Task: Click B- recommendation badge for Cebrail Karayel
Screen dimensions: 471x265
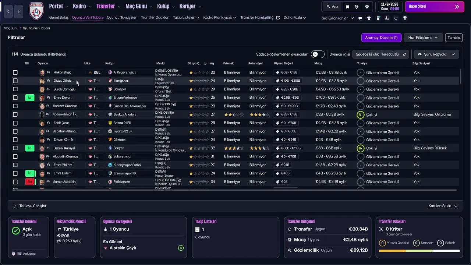Action: [361, 148]
